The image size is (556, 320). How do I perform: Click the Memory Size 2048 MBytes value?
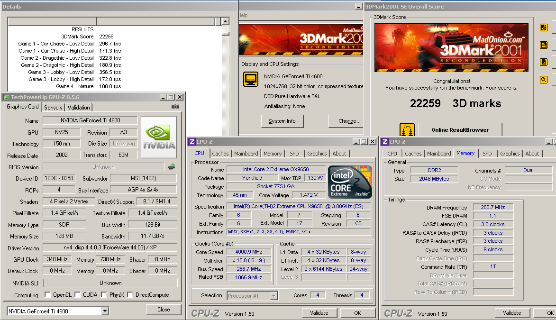(434, 179)
